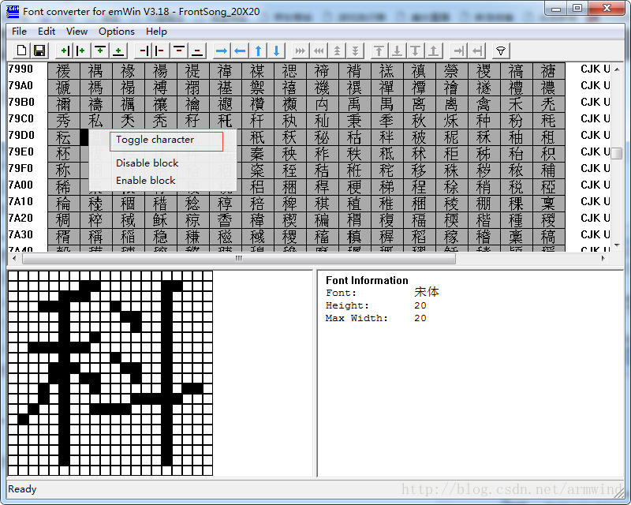Select row label 79F0
This screenshot has width=631, height=505.
(x=21, y=168)
